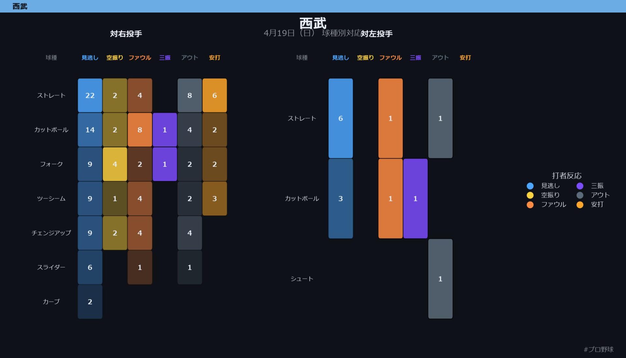This screenshot has height=358, width=626.
Task: Click the アウト column header in 対右投手
Action: pos(190,58)
